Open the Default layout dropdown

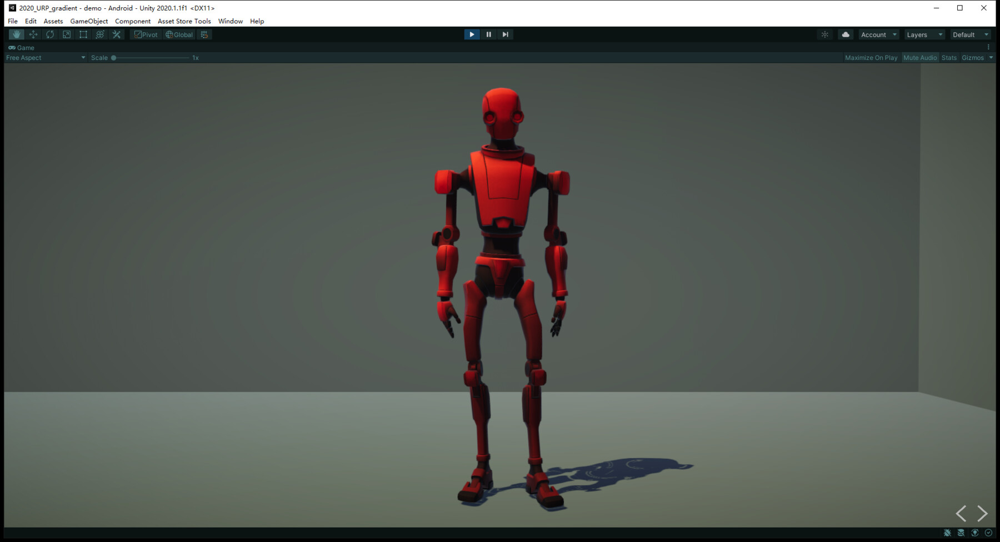tap(970, 34)
